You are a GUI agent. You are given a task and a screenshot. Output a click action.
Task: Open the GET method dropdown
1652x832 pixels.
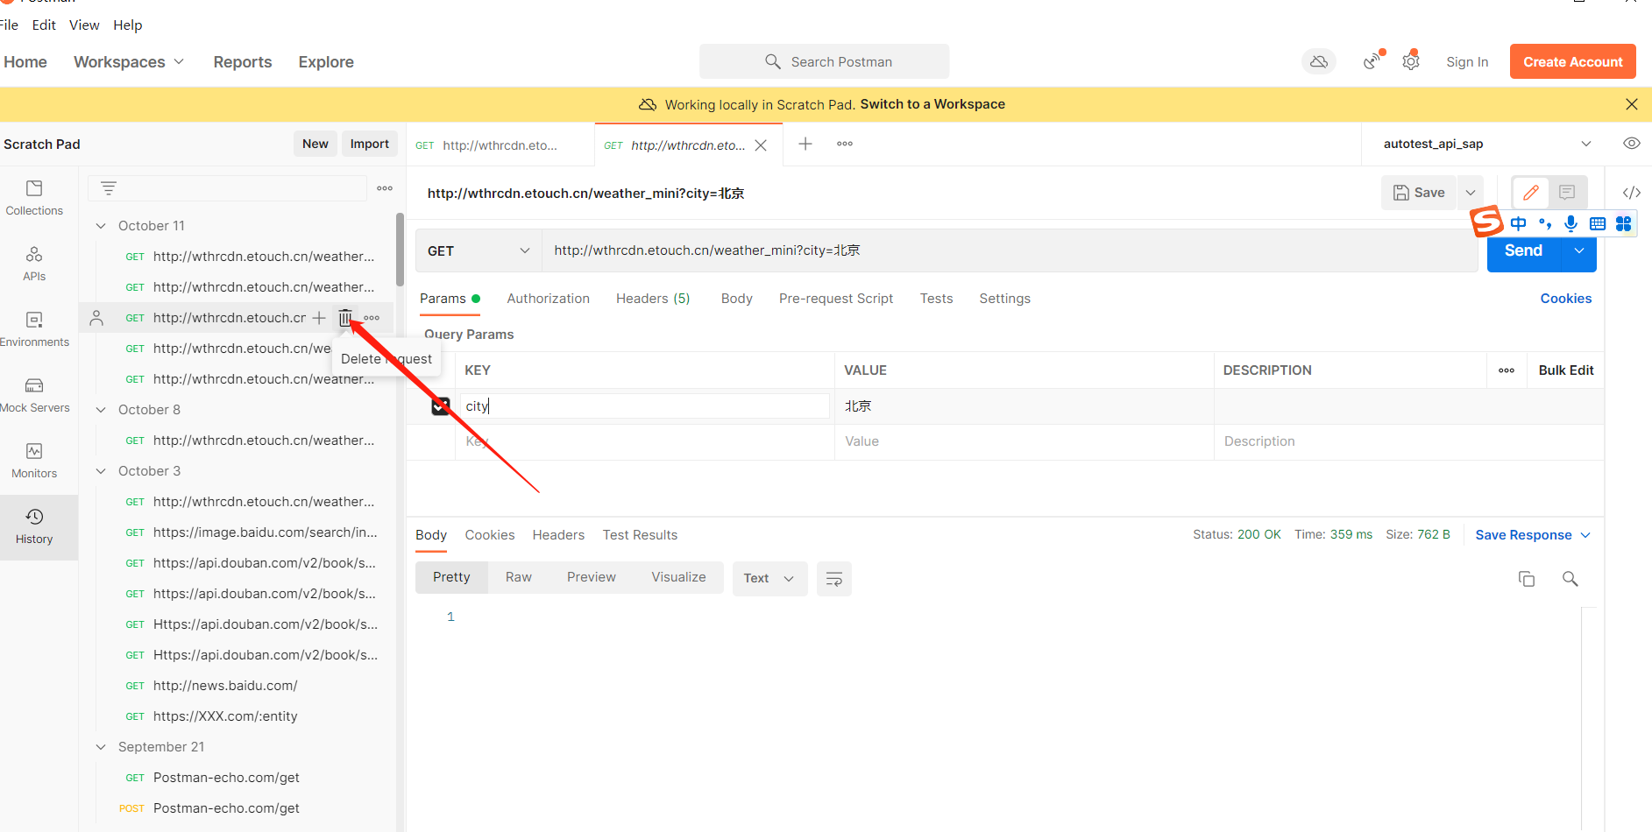479,251
